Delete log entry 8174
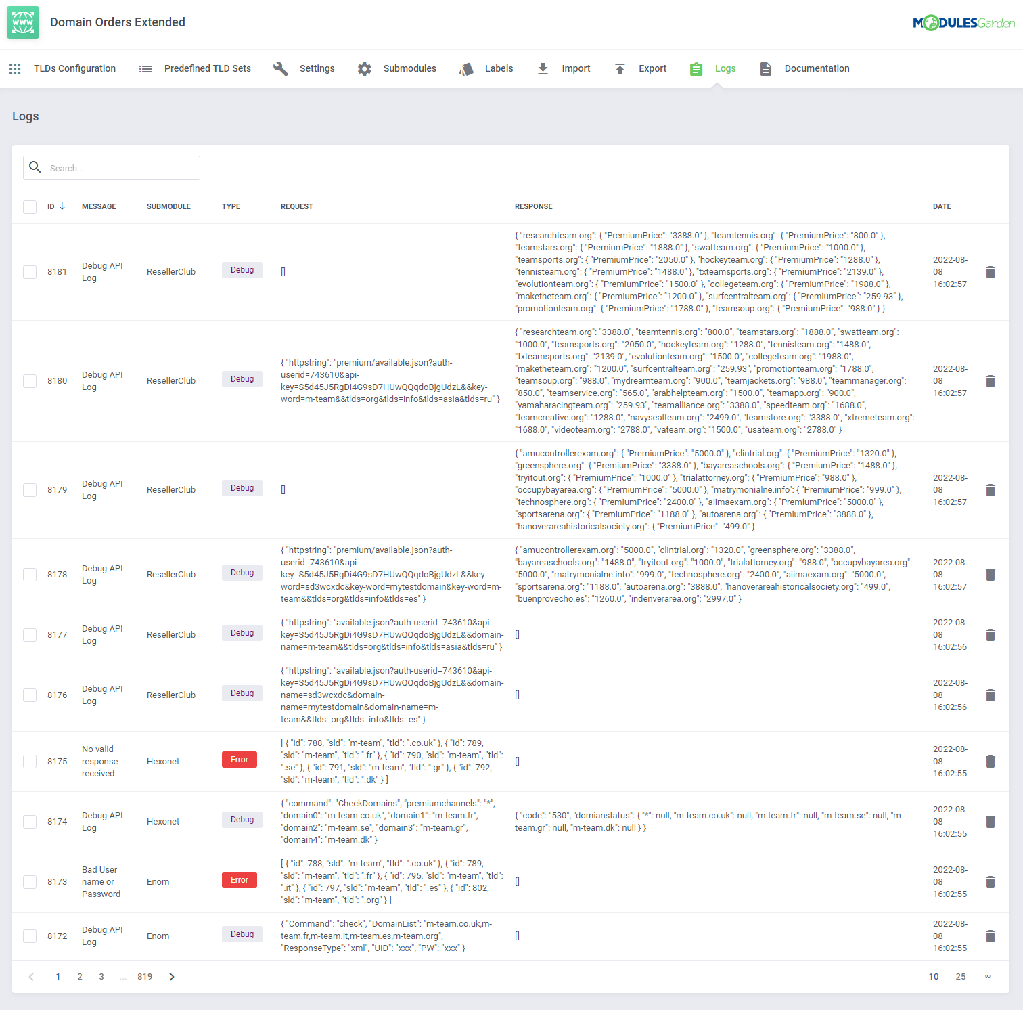 [x=991, y=822]
